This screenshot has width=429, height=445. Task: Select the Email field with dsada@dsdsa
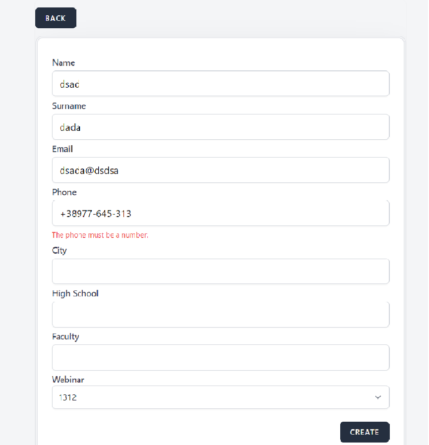[220, 170]
